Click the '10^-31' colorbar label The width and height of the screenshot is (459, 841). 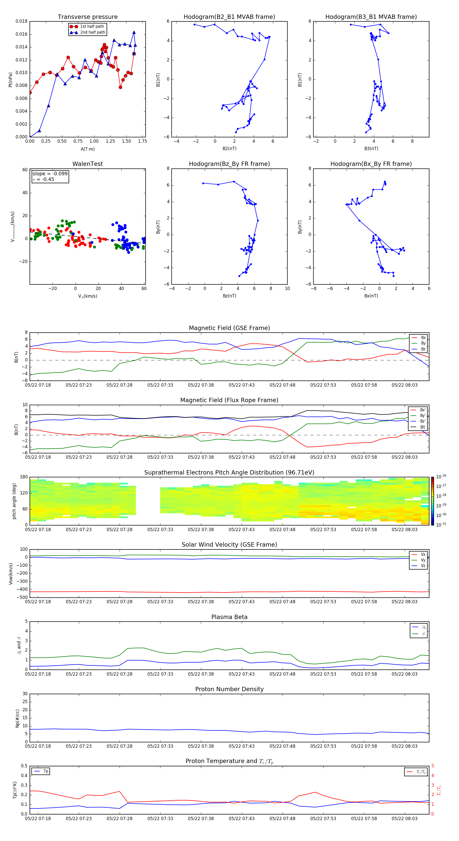(441, 525)
